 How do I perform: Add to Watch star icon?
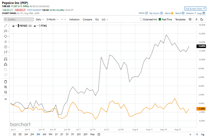coord(183,13)
